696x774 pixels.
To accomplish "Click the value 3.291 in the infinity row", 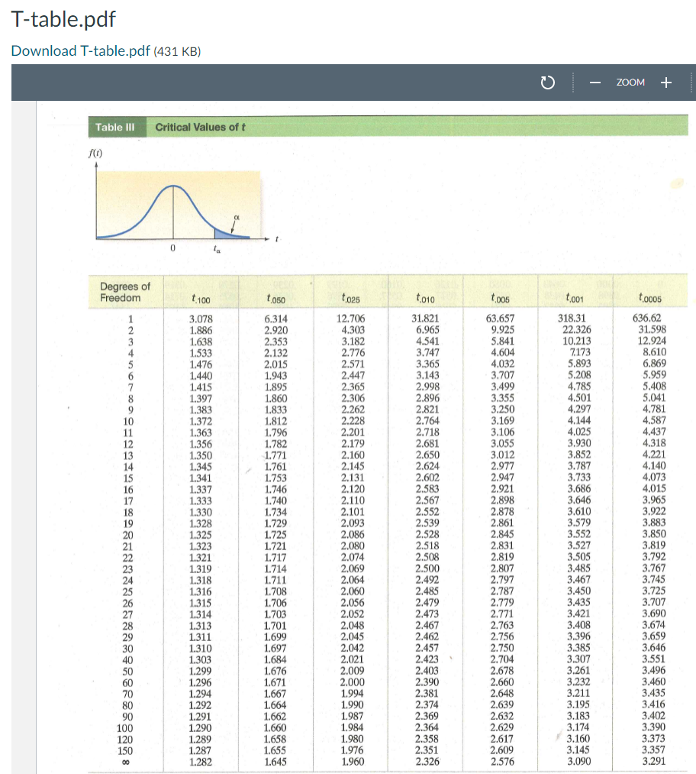I will [654, 761].
